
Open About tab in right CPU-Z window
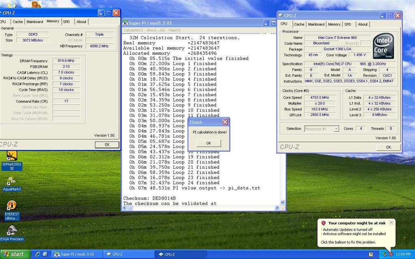(363, 24)
